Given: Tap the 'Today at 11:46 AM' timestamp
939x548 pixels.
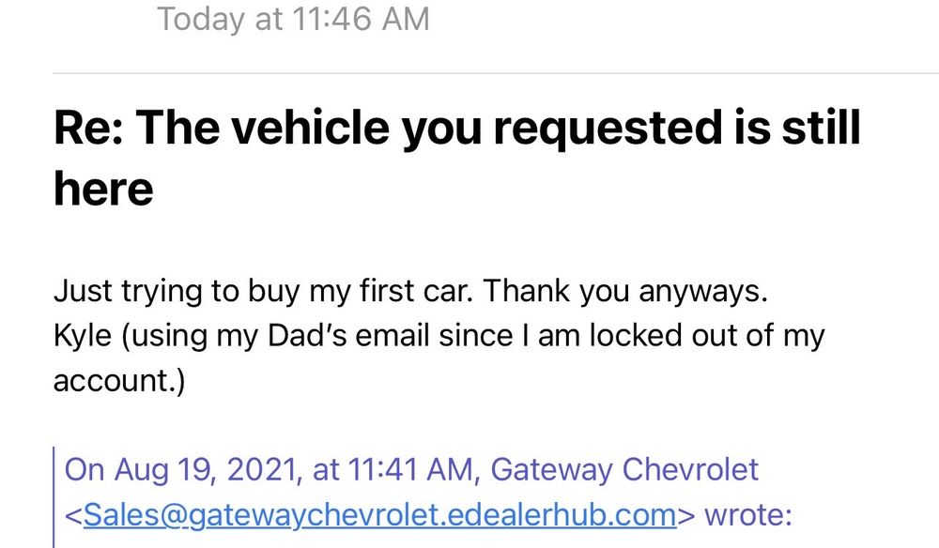Looking at the screenshot, I should pyautogui.click(x=293, y=19).
